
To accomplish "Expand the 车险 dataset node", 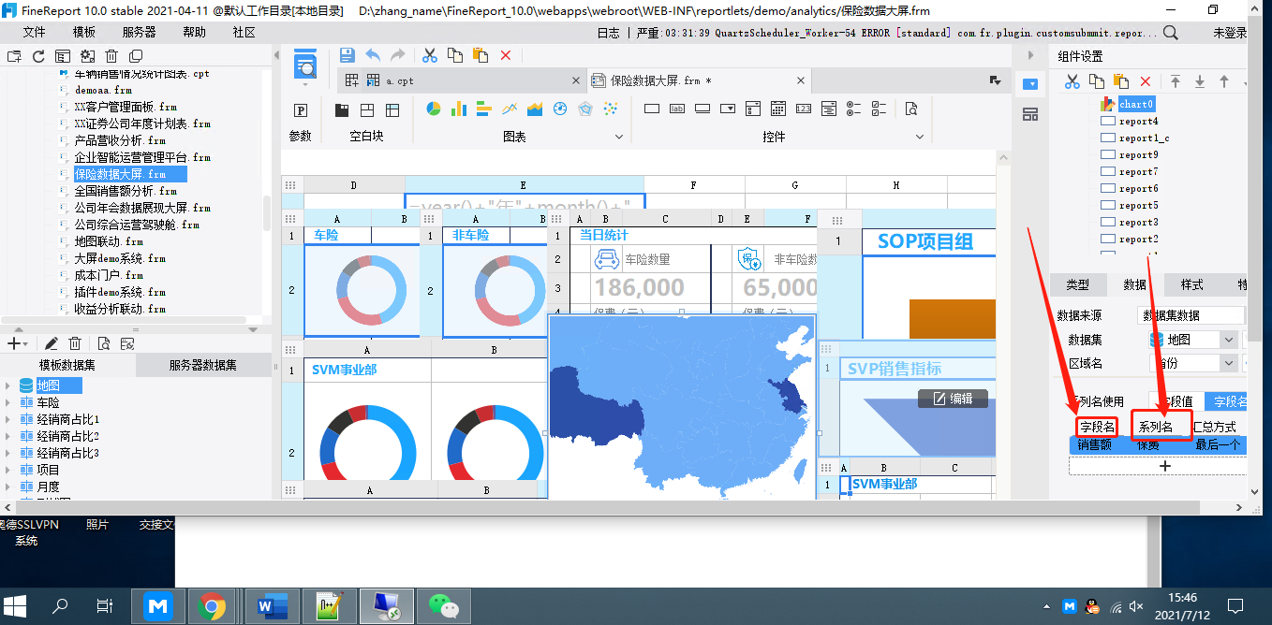I will point(8,402).
